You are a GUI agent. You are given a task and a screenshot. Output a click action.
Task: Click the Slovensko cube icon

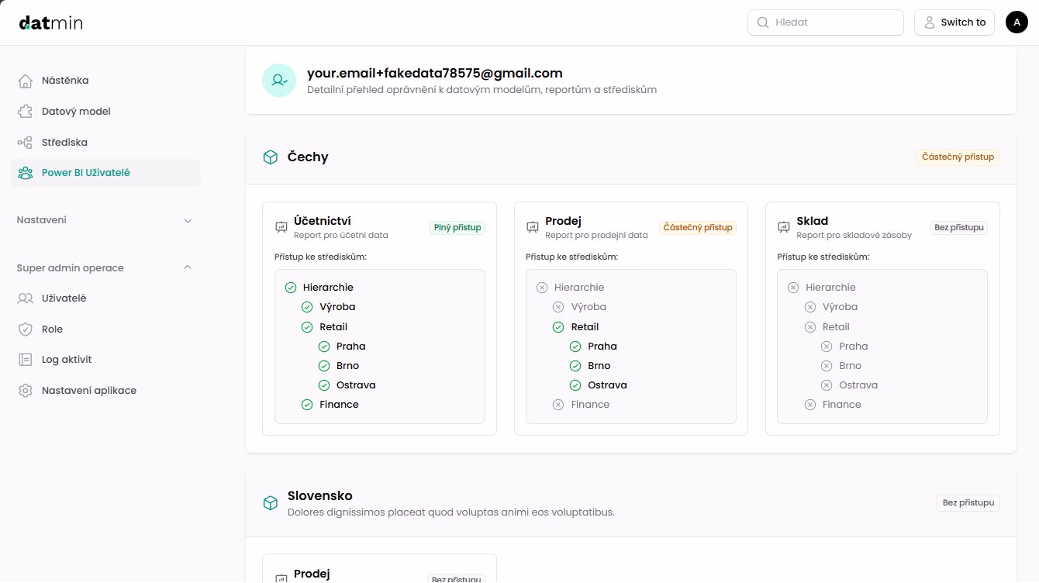(x=270, y=503)
